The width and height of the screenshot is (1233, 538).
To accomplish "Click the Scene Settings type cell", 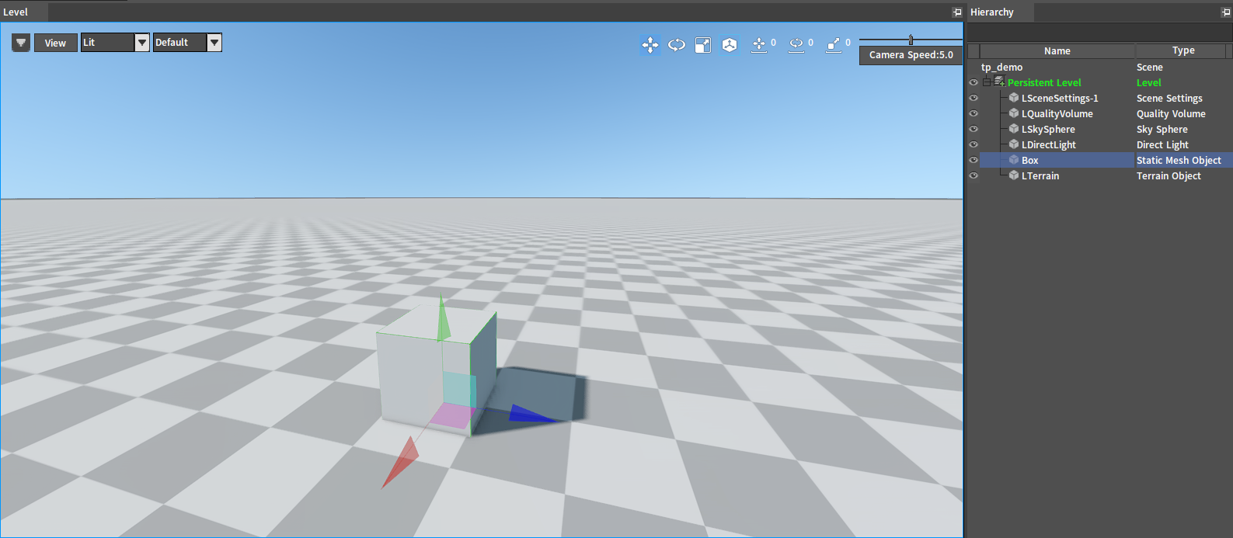I will pyautogui.click(x=1169, y=98).
